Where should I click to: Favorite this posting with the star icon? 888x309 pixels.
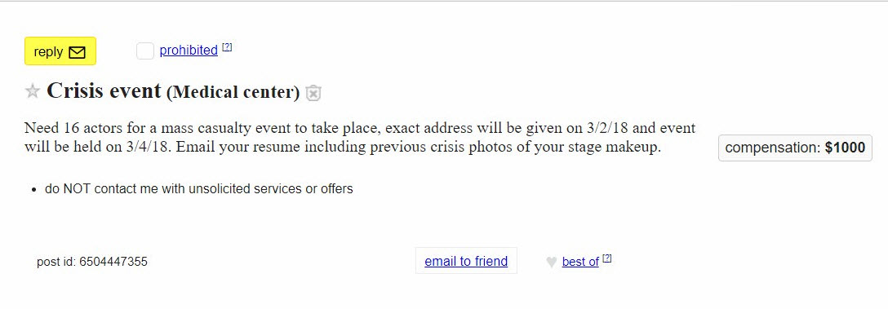tap(33, 91)
